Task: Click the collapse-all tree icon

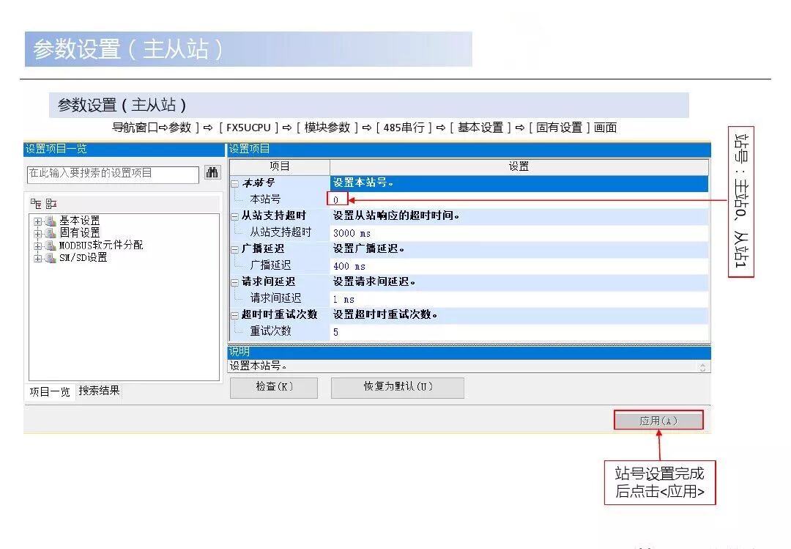Action: [x=51, y=204]
